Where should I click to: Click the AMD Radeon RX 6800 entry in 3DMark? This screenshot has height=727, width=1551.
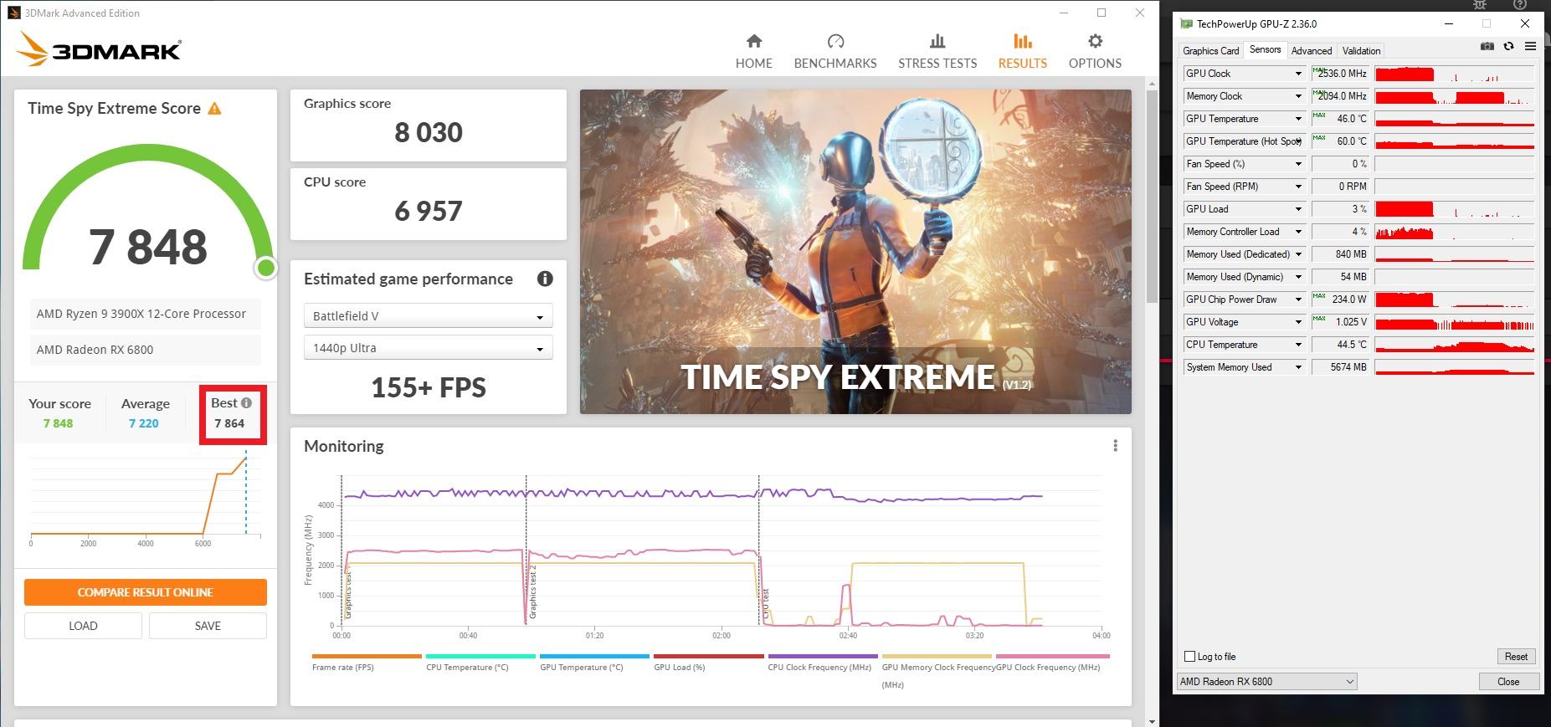(145, 350)
